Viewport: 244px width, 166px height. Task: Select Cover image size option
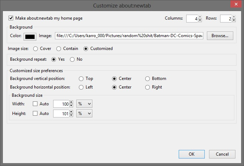coord(36,49)
